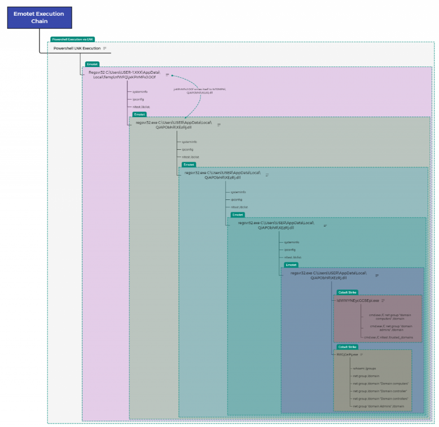
Task: Open note icon of regsvr32.exe node in gray boundary
Action: [x=219, y=124]
